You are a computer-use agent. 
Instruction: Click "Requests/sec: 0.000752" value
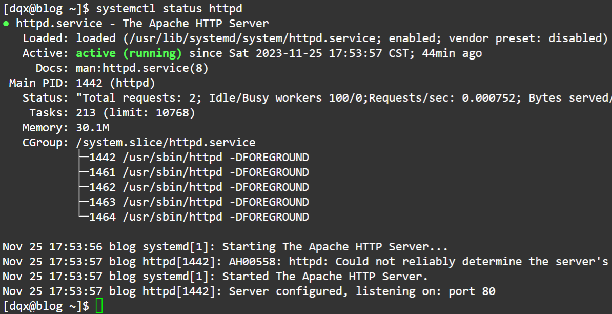click(442, 97)
